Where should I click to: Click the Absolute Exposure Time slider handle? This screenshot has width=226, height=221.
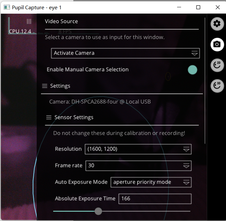coord(98,211)
